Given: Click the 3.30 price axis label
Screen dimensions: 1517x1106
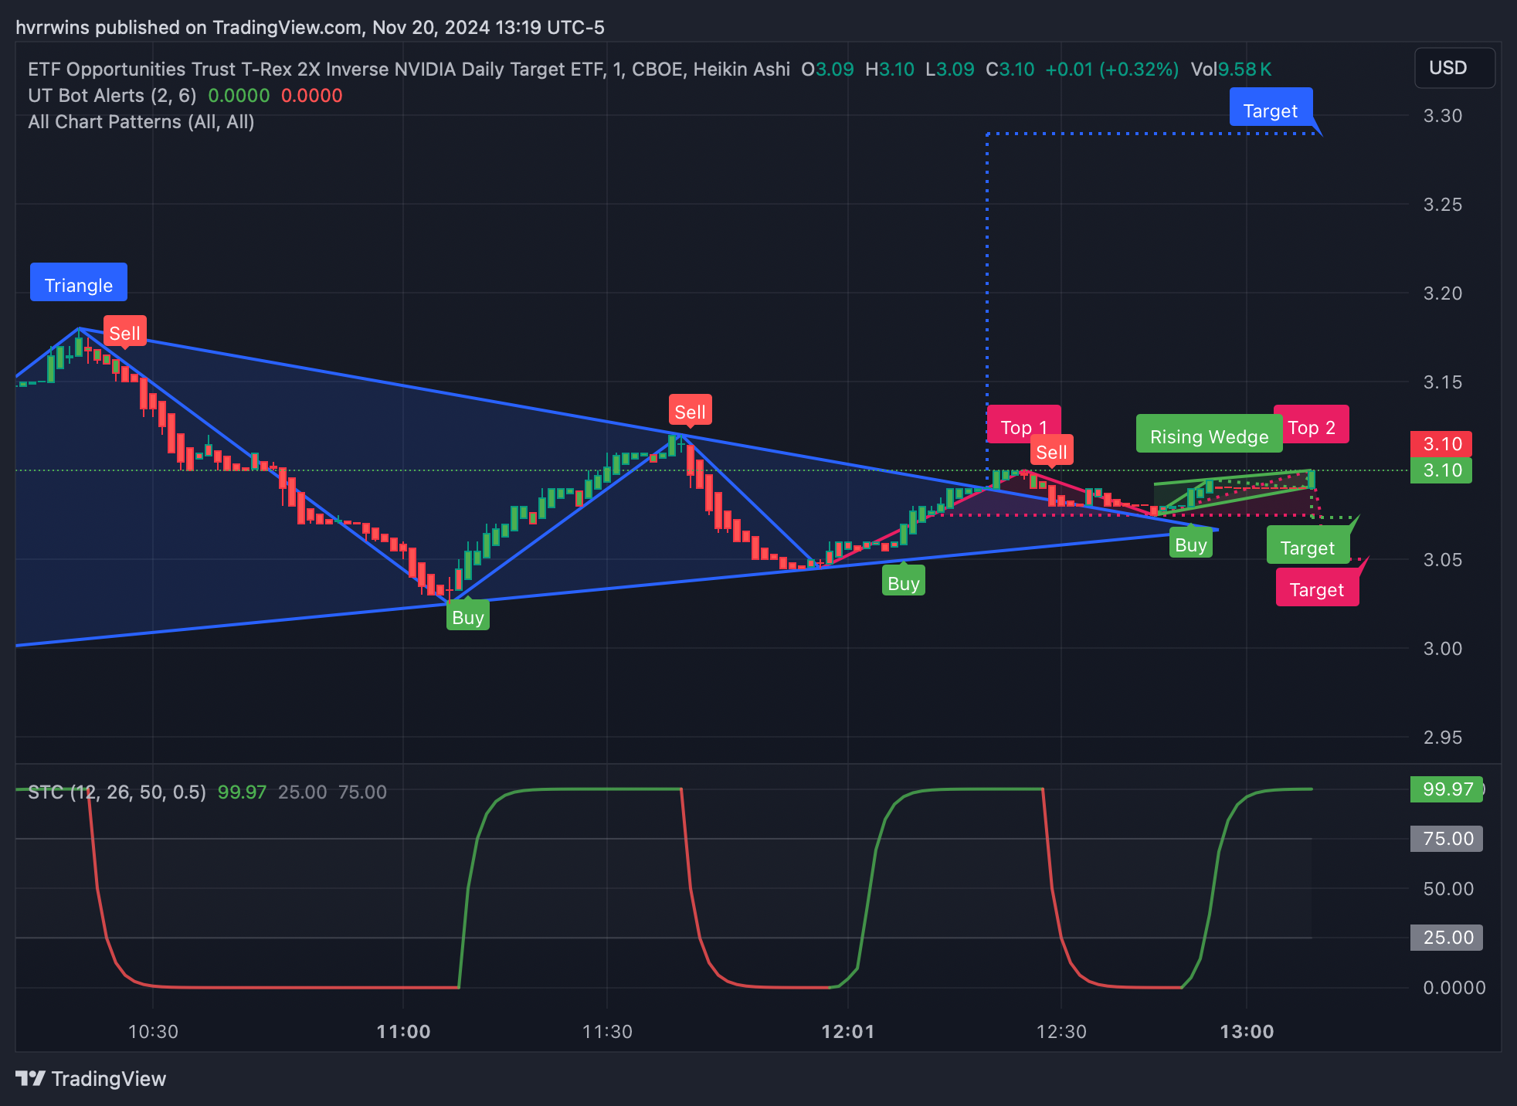Looking at the screenshot, I should click(1443, 116).
